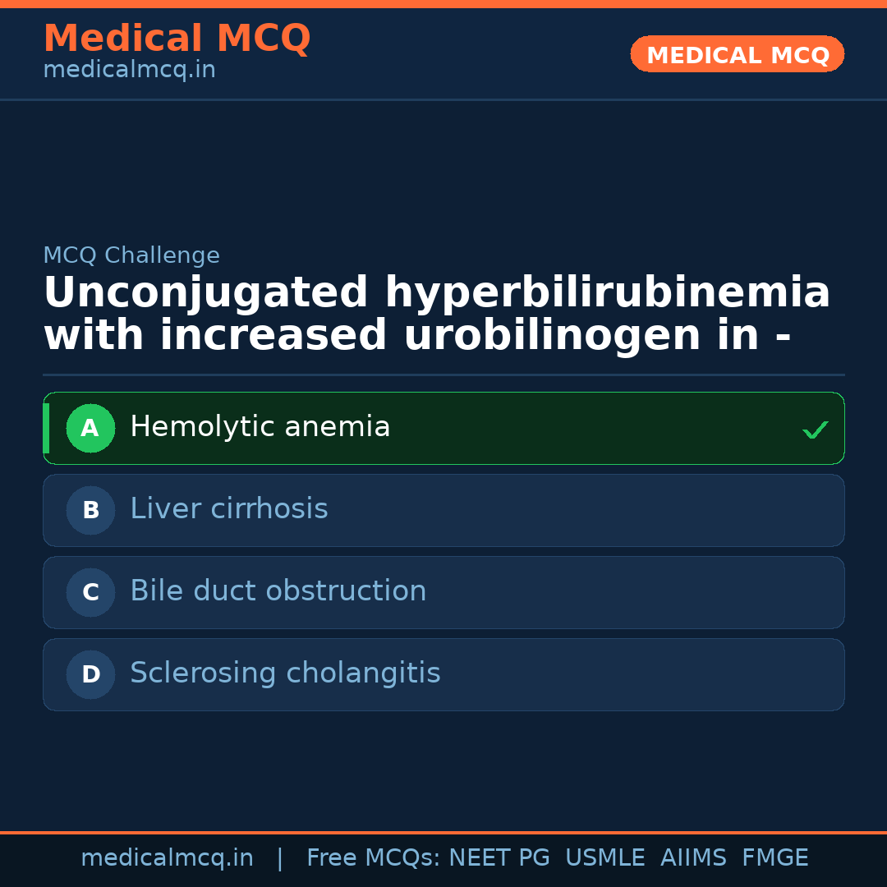Click the D letter circle icon
The image size is (887, 887).
[90, 674]
